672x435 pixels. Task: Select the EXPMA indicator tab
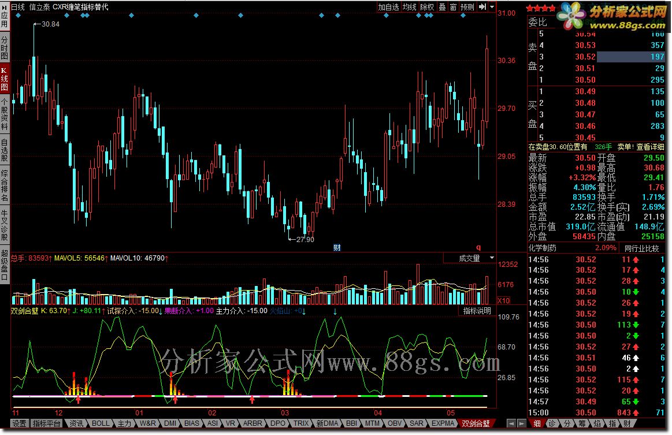point(442,423)
